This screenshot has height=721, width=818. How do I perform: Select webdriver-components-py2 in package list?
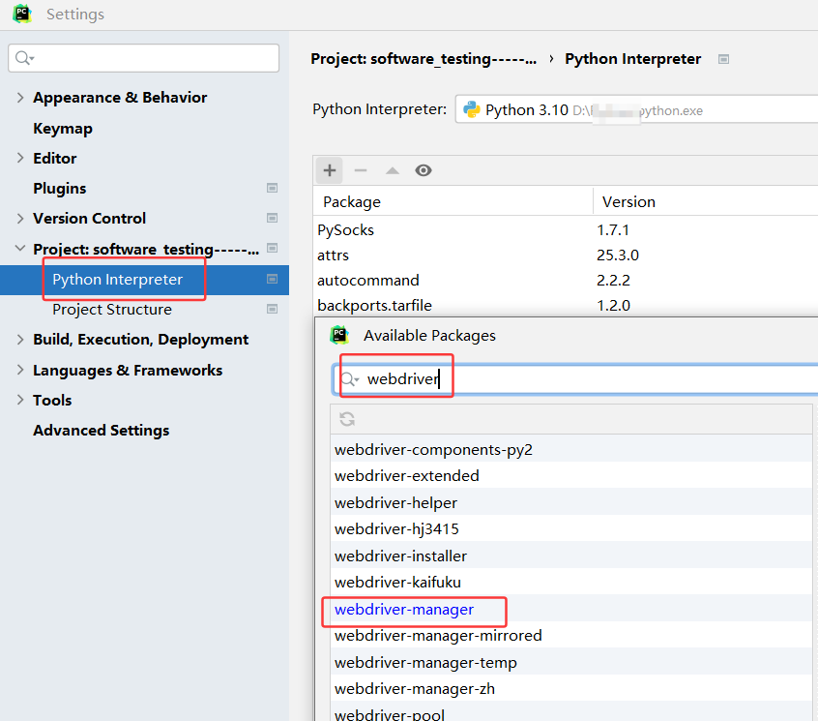tap(571, 449)
